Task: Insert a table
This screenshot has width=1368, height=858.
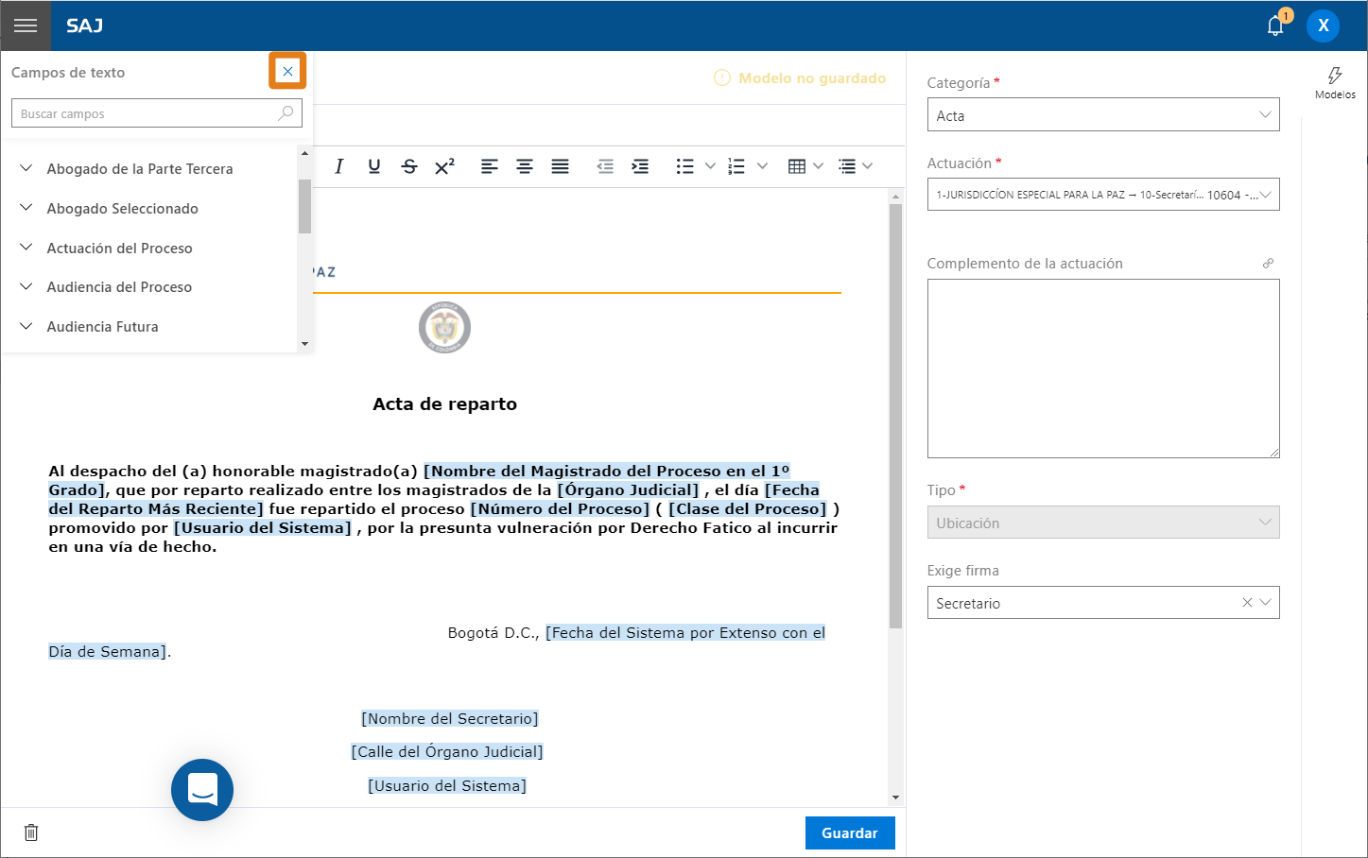Action: [797, 166]
